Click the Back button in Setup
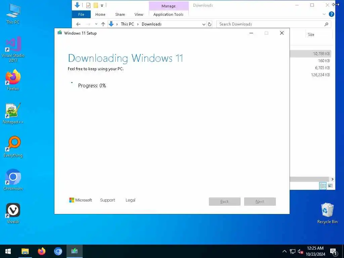Image resolution: width=344 pixels, height=258 pixels. click(225, 202)
